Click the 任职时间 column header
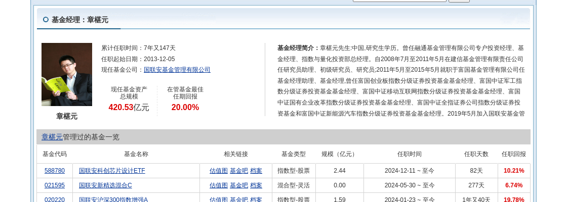The height and width of the screenshot is (202, 567). point(410,154)
